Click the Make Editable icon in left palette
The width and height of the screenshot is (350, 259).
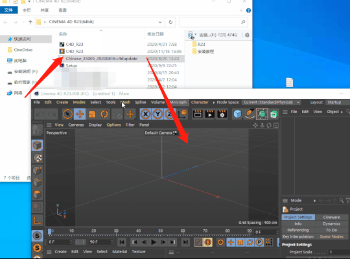point(37,130)
